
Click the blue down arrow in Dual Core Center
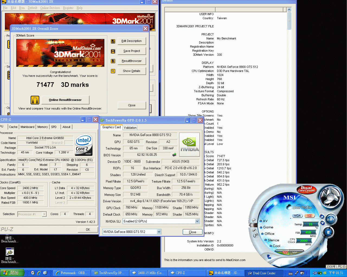(322, 223)
